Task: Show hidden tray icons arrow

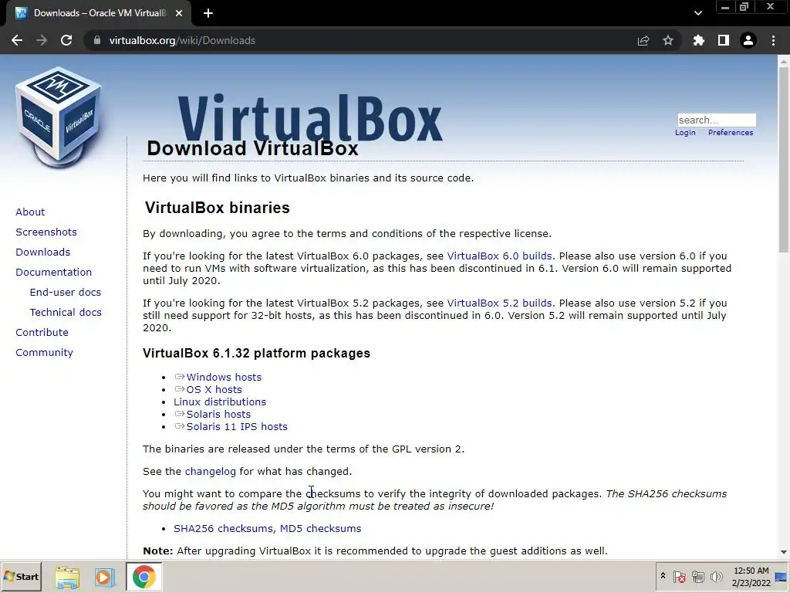Action: pos(663,576)
